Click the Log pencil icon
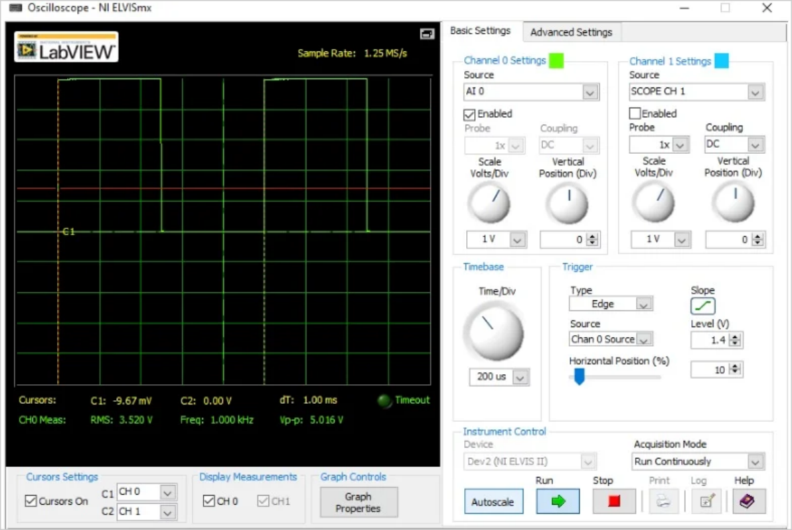The image size is (792, 530). click(707, 501)
